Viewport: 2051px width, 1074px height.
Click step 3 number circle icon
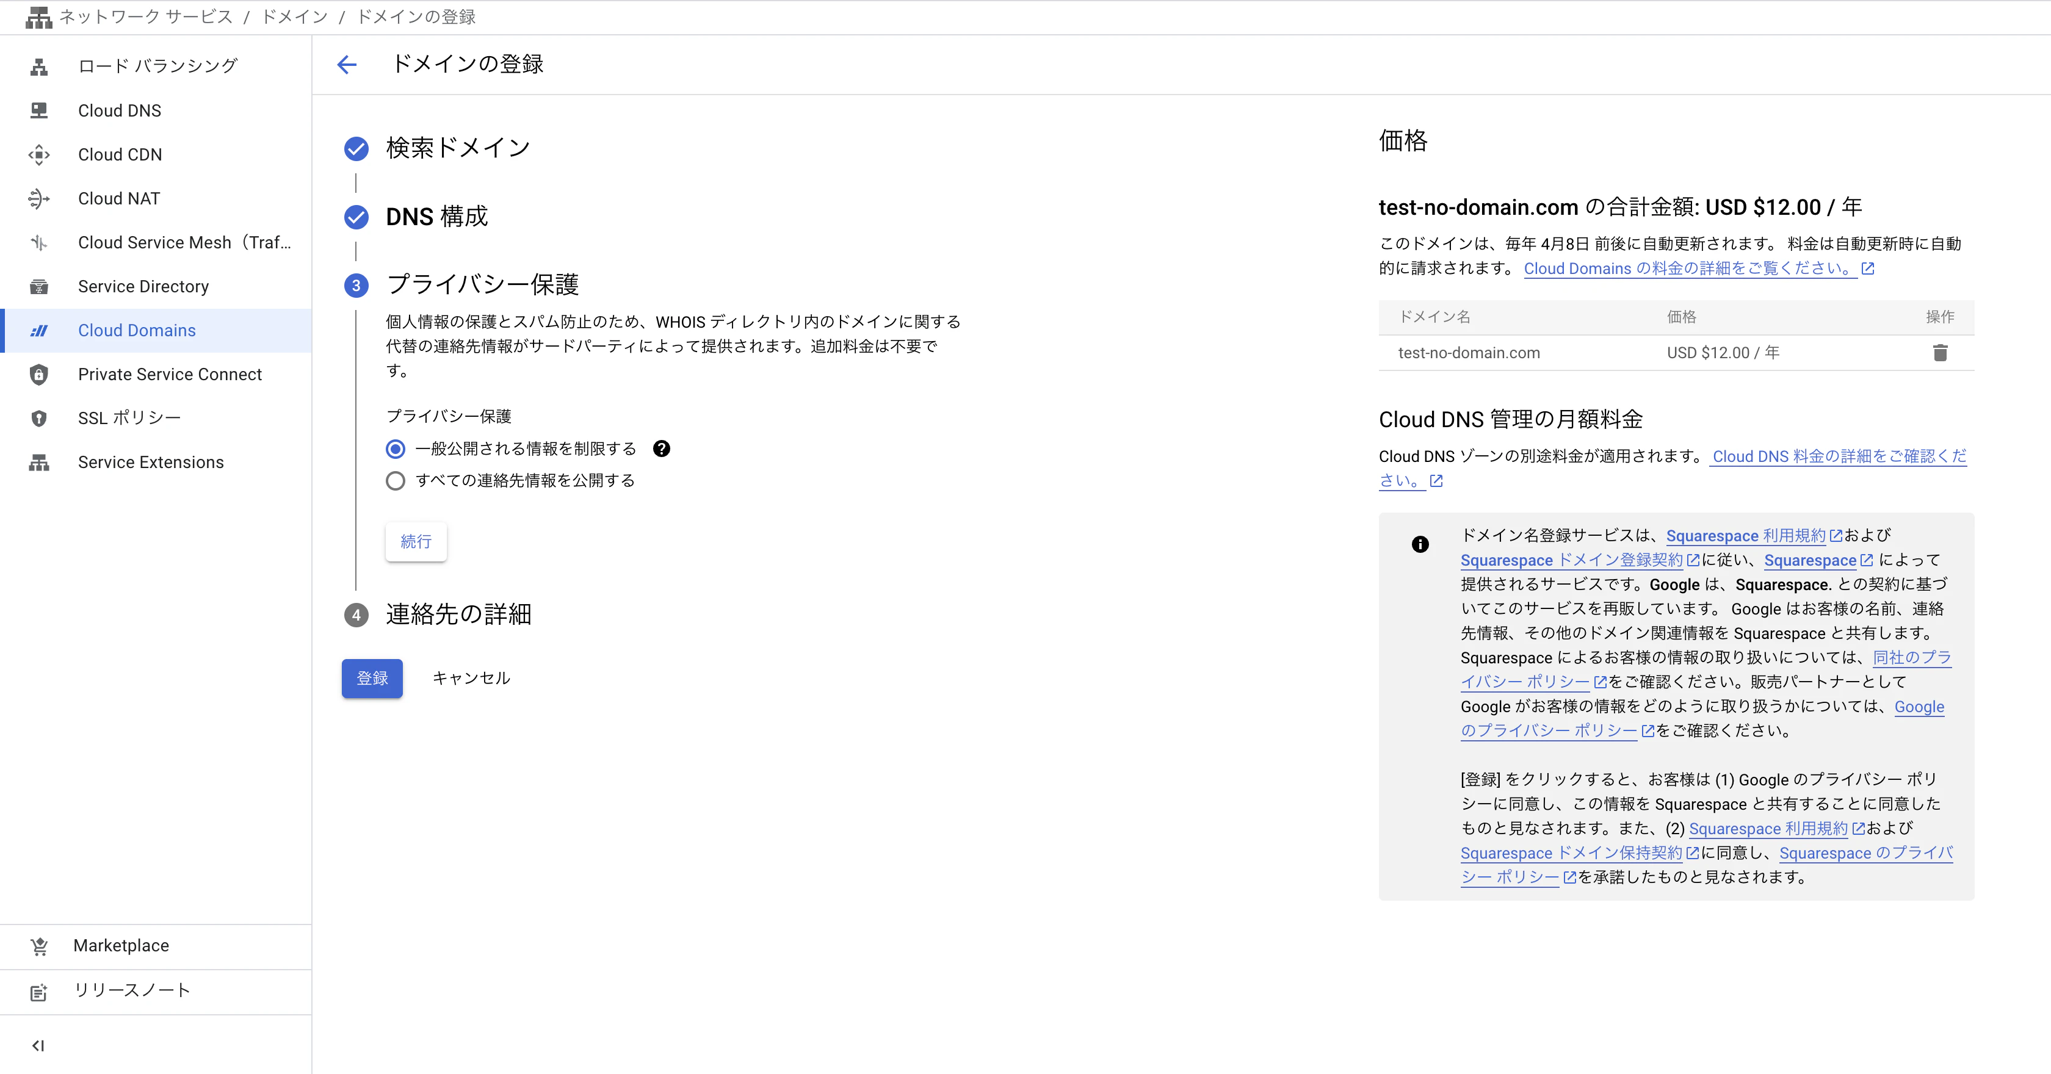tap(356, 286)
